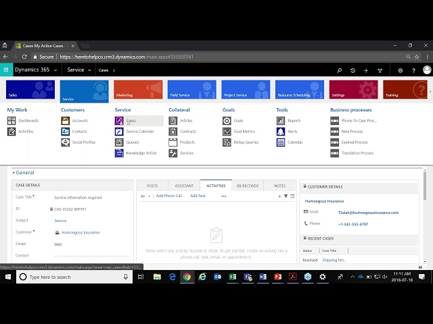Select the Settings area tile
Image resolution: width=433 pixels, height=324 pixels.
click(353, 90)
